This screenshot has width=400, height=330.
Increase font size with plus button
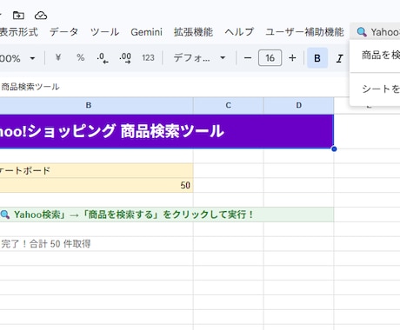click(x=292, y=58)
